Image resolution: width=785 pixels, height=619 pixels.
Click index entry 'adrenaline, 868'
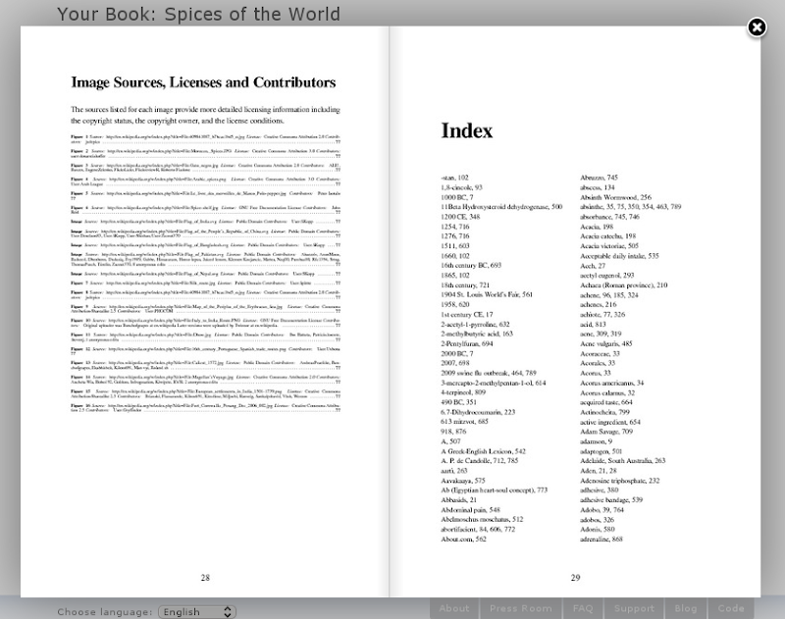tap(602, 539)
